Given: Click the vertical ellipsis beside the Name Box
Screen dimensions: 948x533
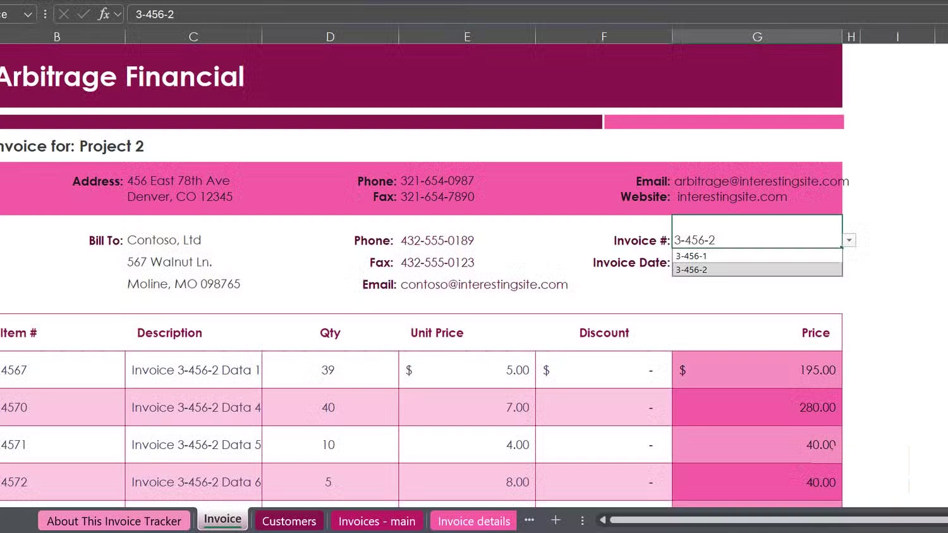Looking at the screenshot, I should pyautogui.click(x=45, y=14).
